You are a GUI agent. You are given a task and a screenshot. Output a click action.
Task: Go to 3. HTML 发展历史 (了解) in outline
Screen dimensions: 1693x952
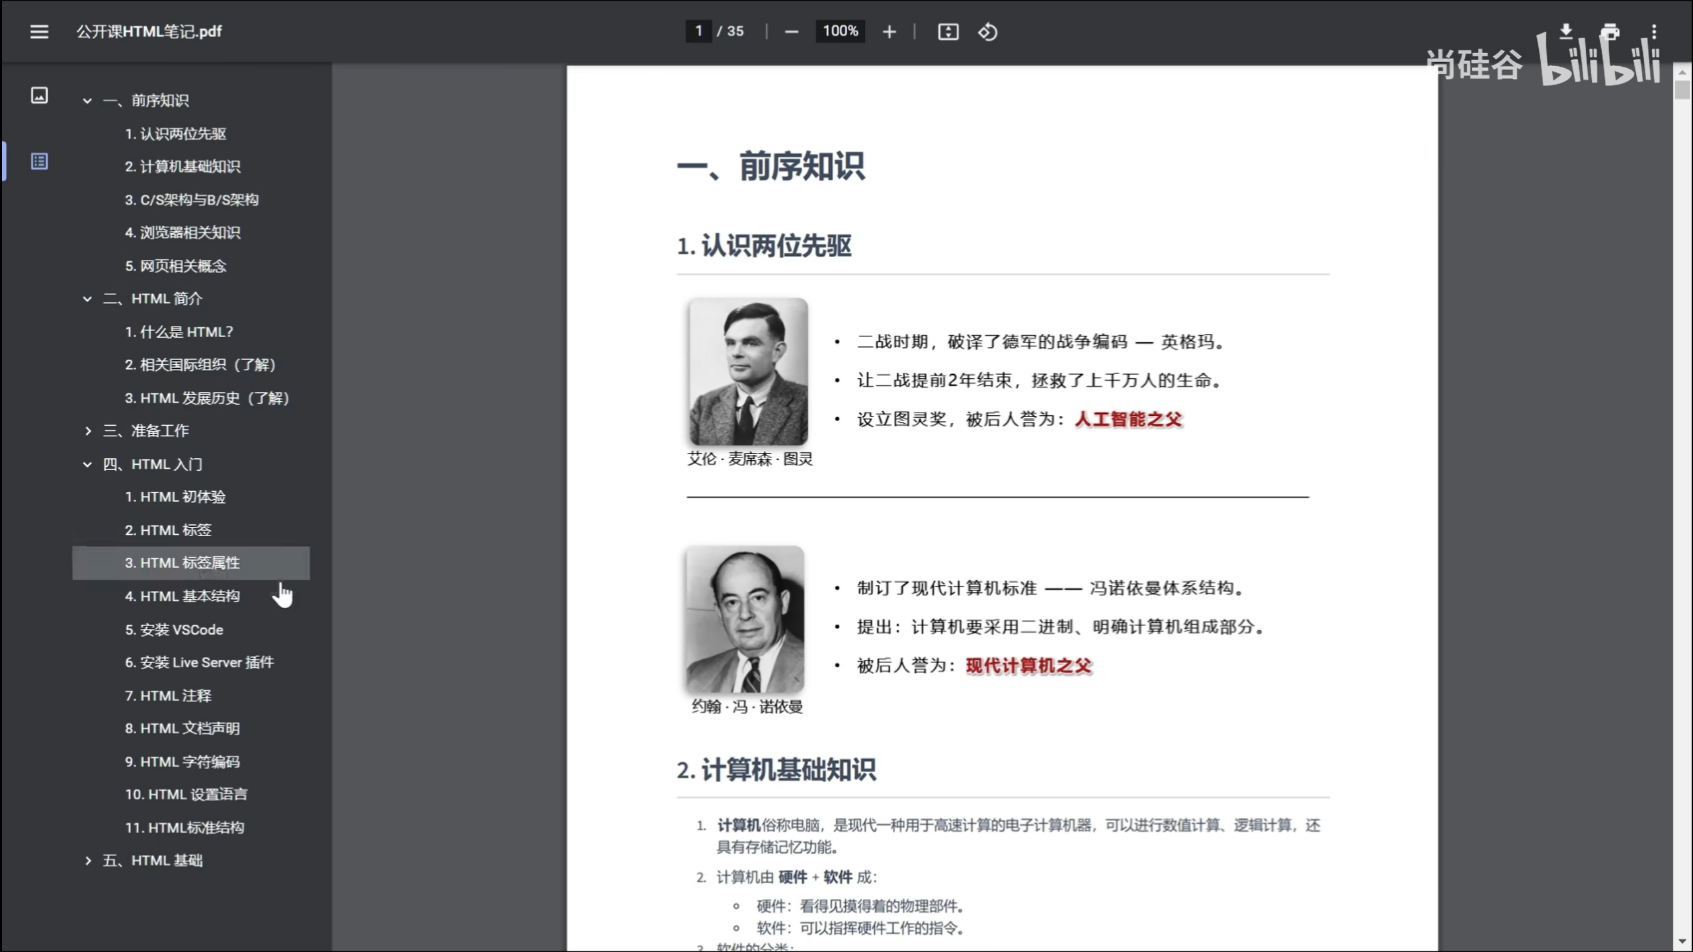pyautogui.click(x=207, y=398)
